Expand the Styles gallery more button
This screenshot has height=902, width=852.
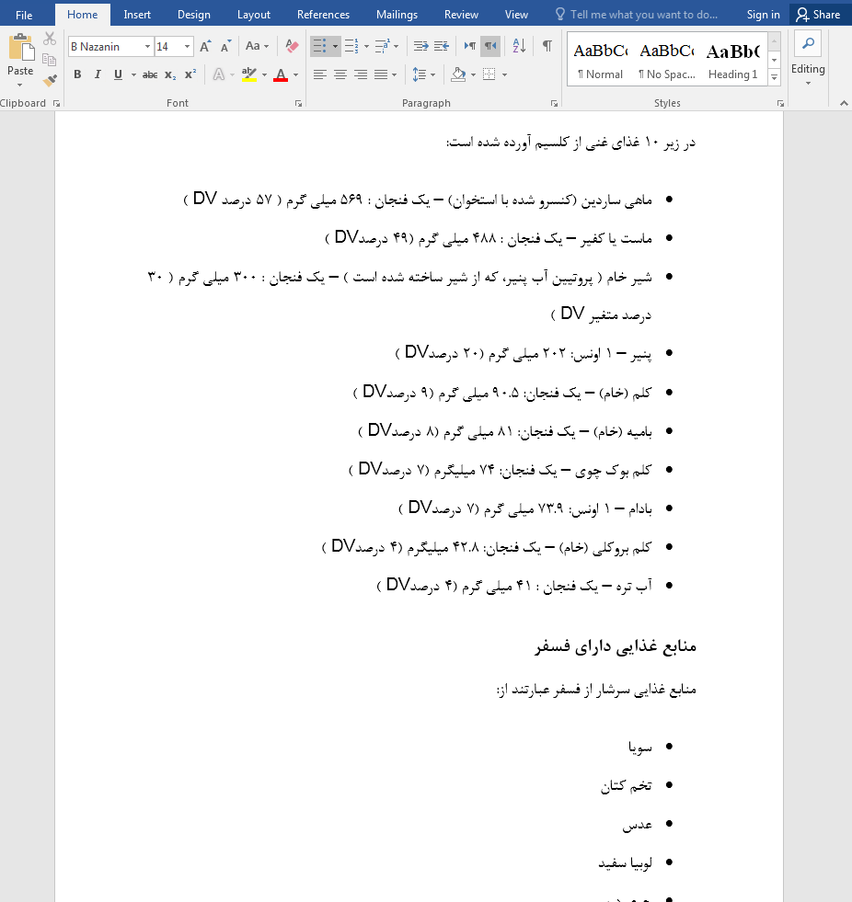click(x=775, y=77)
